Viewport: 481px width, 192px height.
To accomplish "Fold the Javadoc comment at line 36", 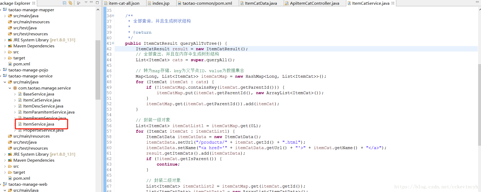I will [113, 16].
